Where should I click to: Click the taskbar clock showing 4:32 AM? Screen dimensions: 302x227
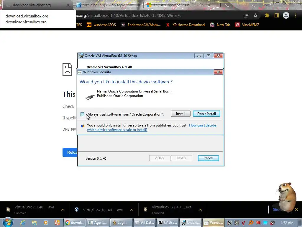[x=287, y=223]
